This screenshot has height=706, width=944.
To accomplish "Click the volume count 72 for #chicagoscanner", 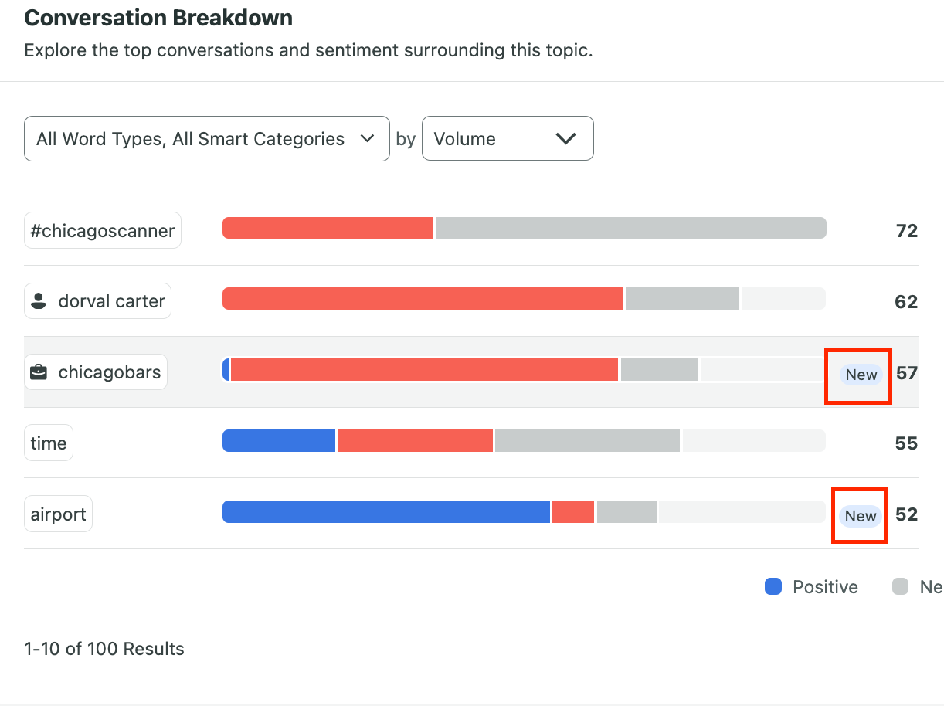I will tap(905, 230).
